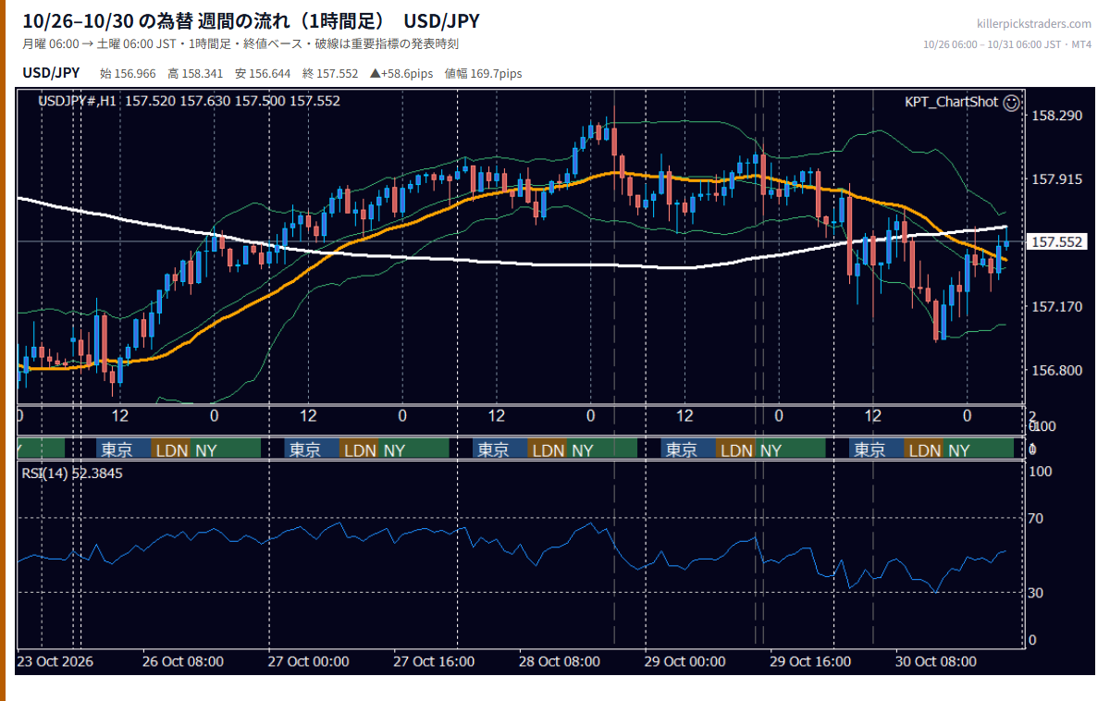This screenshot has width=1110, height=701.
Task: Click the KPT_ChartShot label on the chart
Action: tap(951, 102)
